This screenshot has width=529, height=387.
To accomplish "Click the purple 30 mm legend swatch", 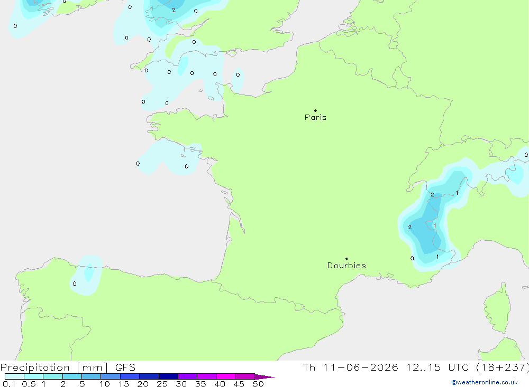I will tap(188, 376).
